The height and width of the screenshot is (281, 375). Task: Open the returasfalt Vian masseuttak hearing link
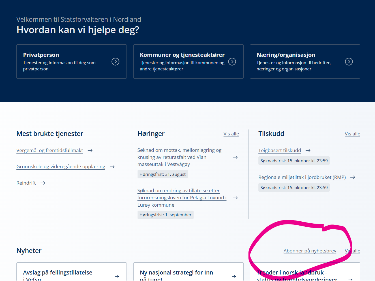click(x=179, y=157)
